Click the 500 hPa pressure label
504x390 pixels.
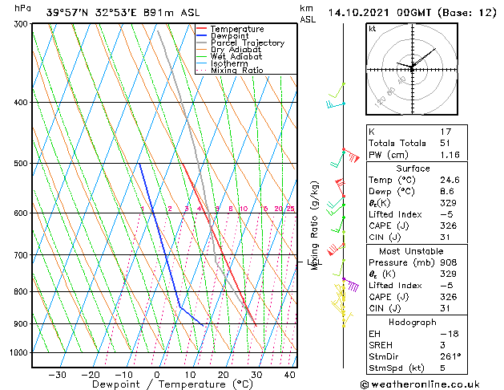22,163
